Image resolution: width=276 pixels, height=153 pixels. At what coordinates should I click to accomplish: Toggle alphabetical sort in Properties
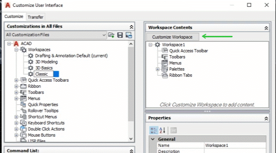point(162,130)
